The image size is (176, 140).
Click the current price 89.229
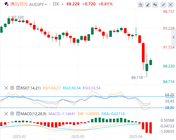coord(73,4)
